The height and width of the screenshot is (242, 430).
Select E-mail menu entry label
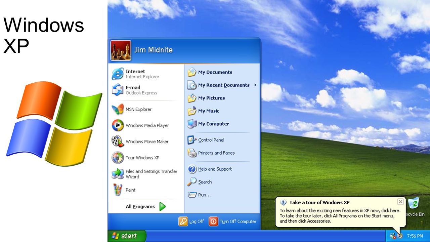[133, 87]
